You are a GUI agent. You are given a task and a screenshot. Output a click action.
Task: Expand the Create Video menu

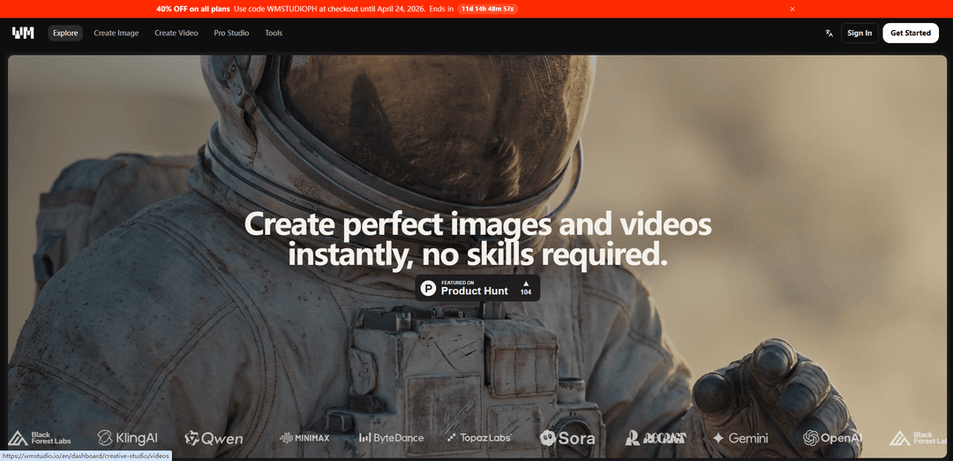176,33
